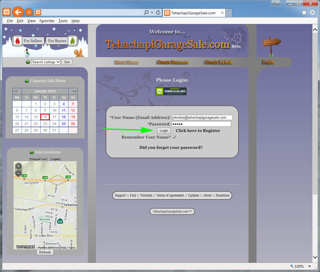Open the View menu
Viewport: 320px width, 272px height.
click(x=32, y=21)
